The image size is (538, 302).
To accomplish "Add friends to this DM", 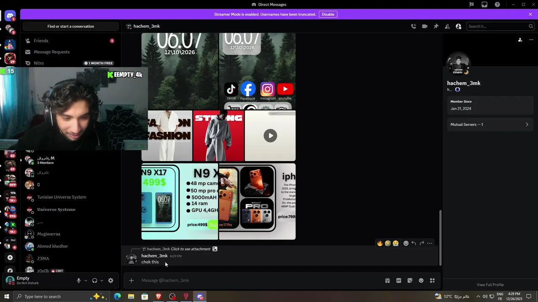I will [x=447, y=26].
